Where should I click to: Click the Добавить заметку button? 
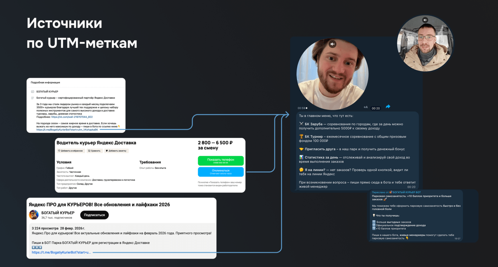(116, 151)
